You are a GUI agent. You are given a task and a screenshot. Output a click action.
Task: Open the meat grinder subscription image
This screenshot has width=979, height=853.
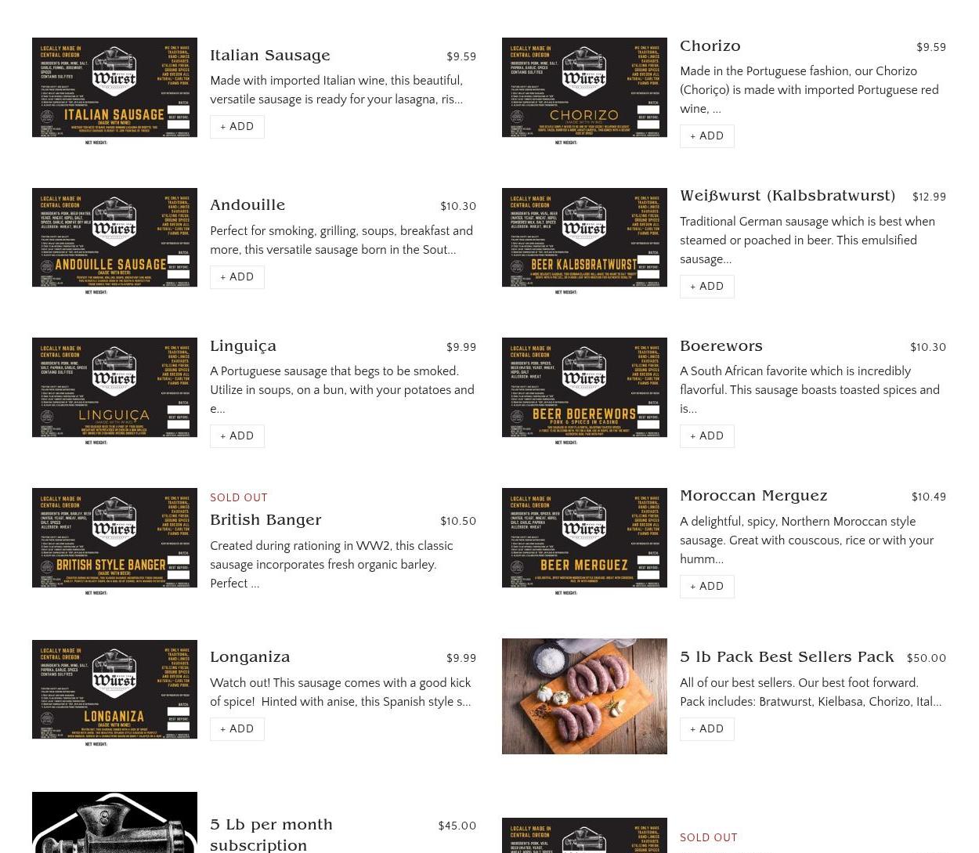point(114,822)
